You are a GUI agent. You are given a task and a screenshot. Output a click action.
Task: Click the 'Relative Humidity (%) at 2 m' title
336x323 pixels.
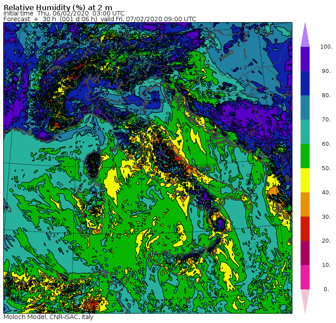tap(58, 7)
